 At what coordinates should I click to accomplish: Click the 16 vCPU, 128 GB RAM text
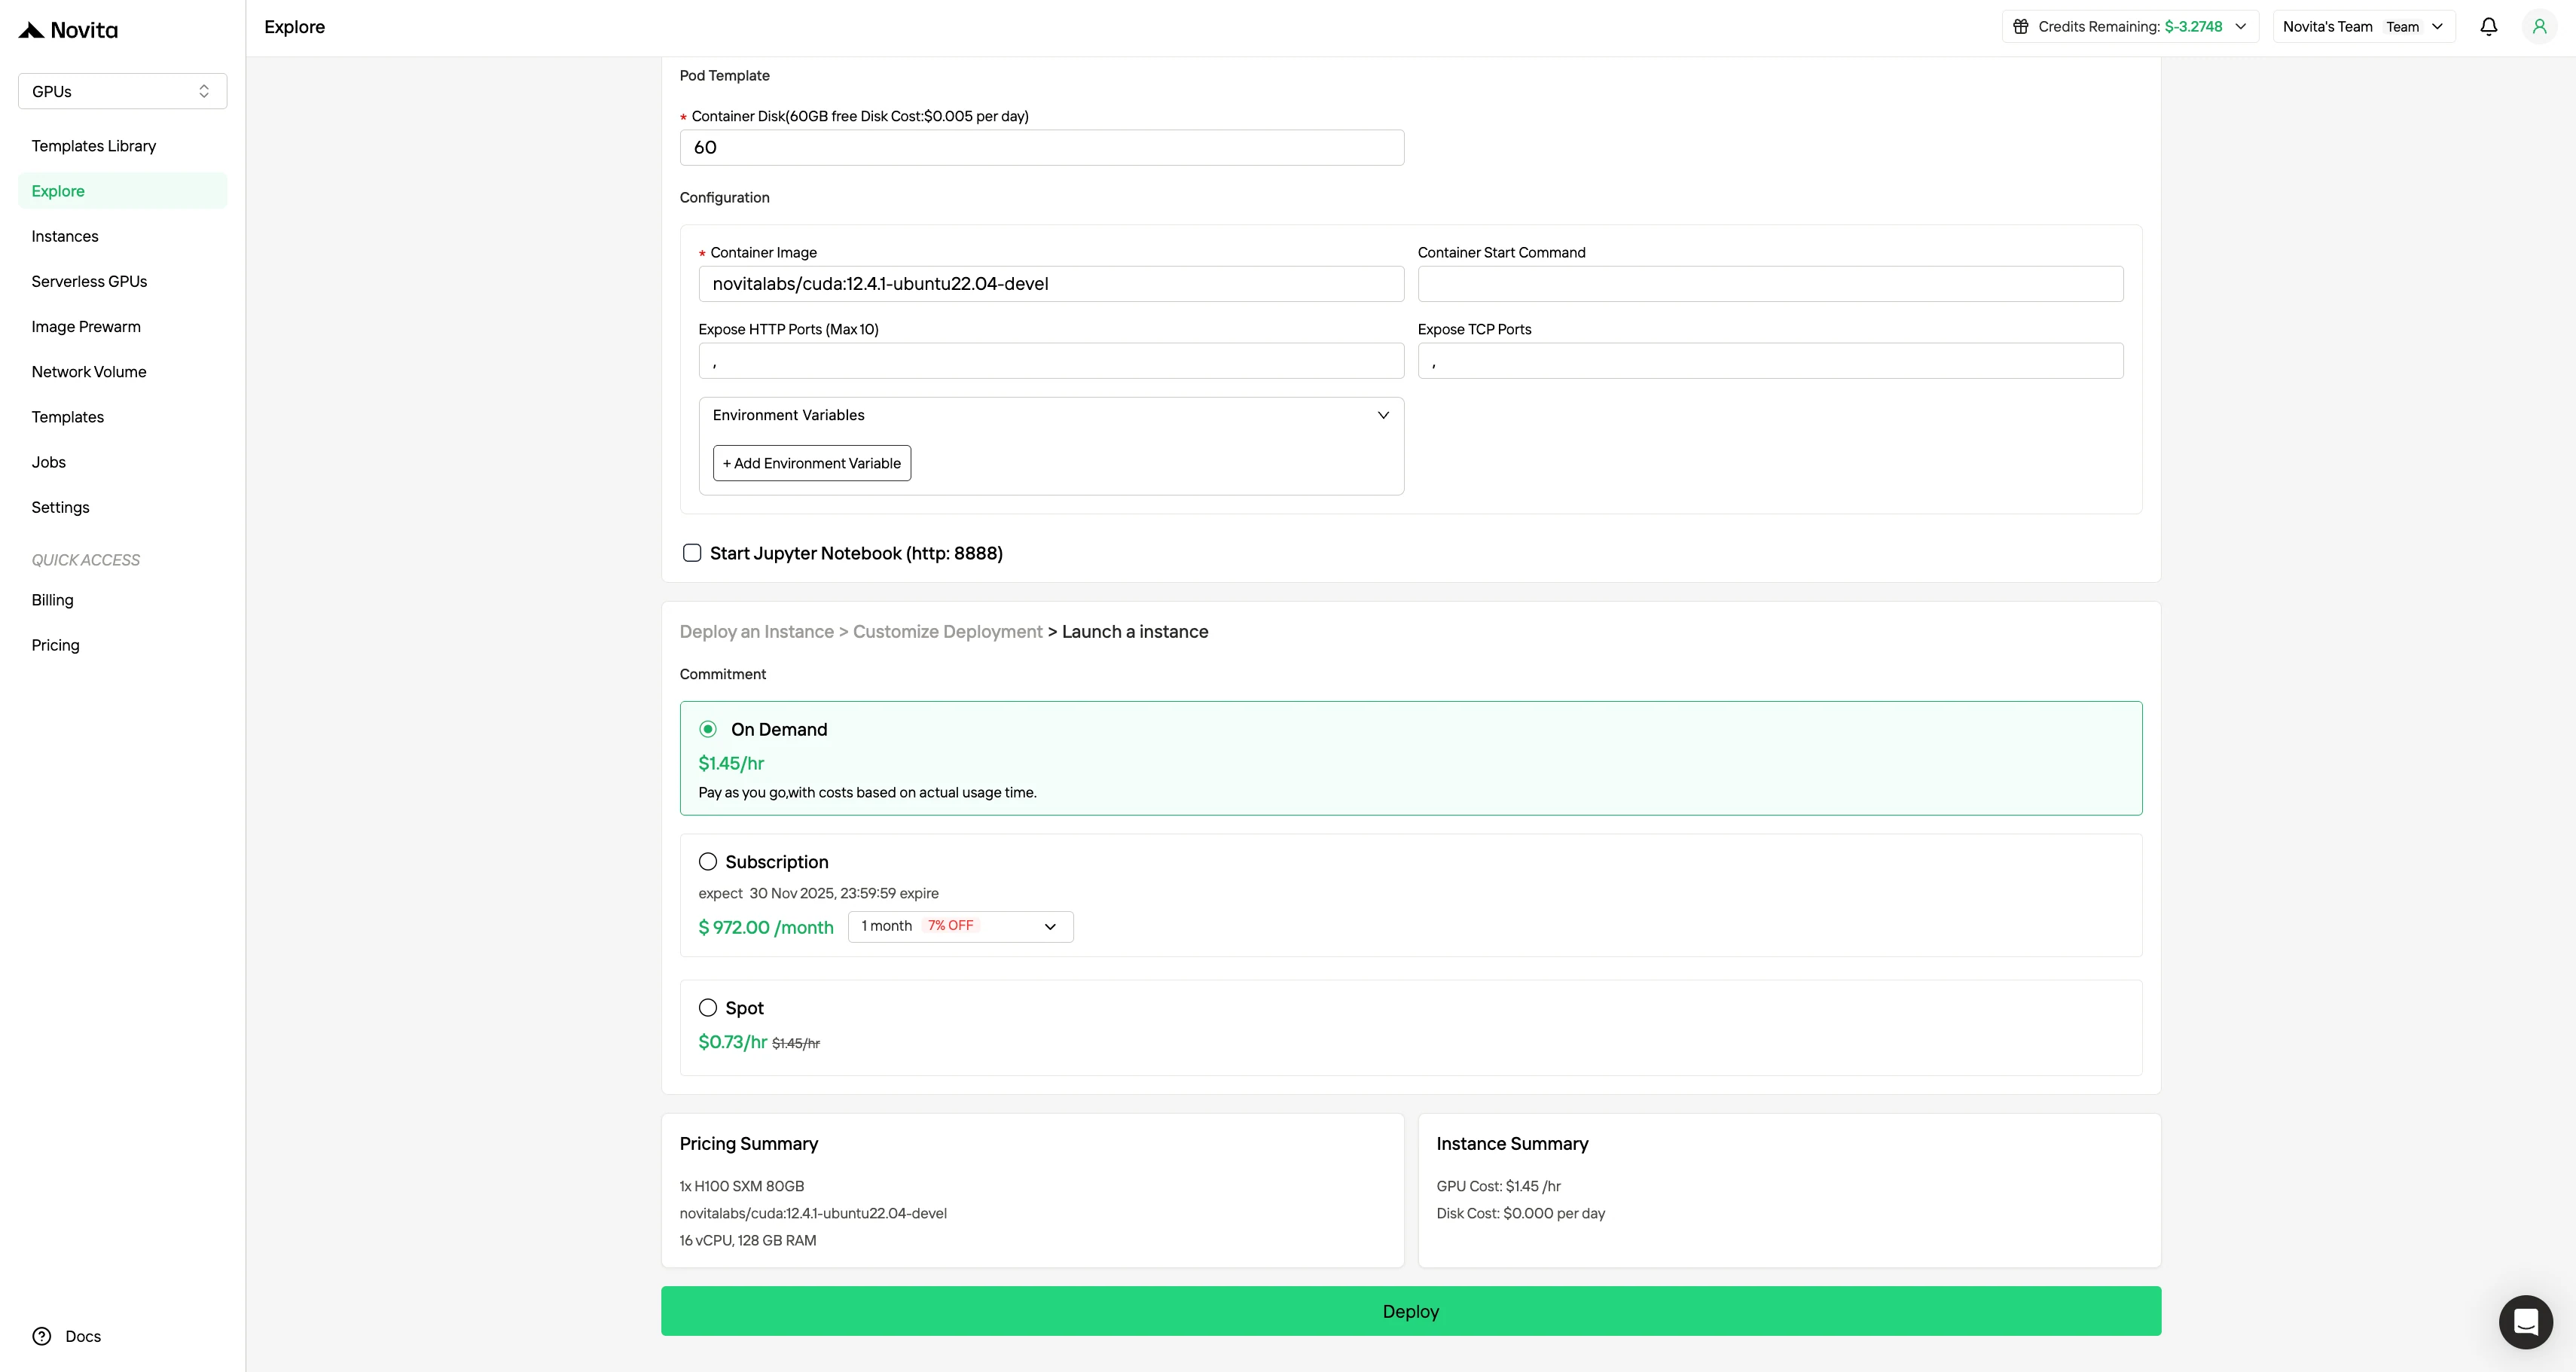coord(748,1240)
